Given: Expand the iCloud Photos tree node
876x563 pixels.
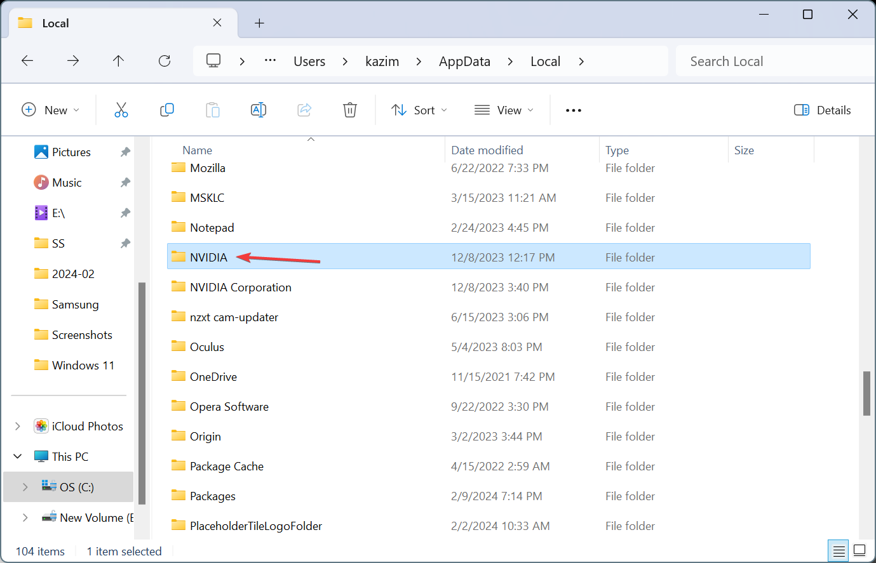Looking at the screenshot, I should click(18, 426).
